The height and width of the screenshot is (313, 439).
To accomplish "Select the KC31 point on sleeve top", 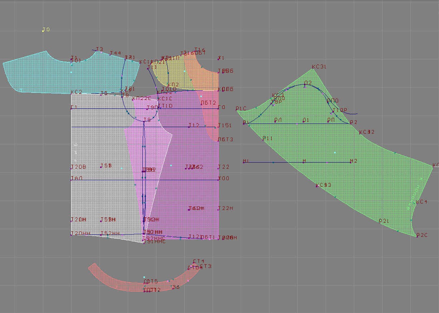I will pyautogui.click(x=313, y=69).
